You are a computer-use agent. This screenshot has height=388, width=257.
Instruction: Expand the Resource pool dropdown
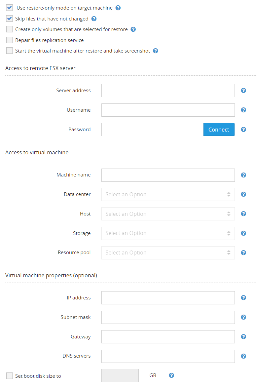pos(168,253)
